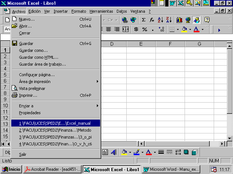Open Drawing Font Color dropdown arrow

click(155, 152)
